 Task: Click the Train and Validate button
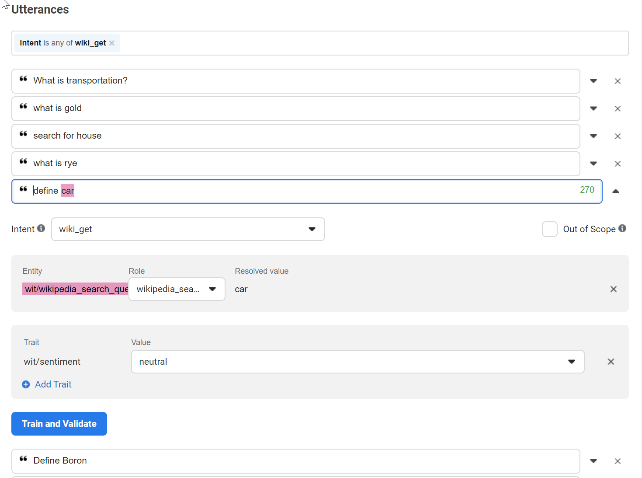[x=59, y=423]
